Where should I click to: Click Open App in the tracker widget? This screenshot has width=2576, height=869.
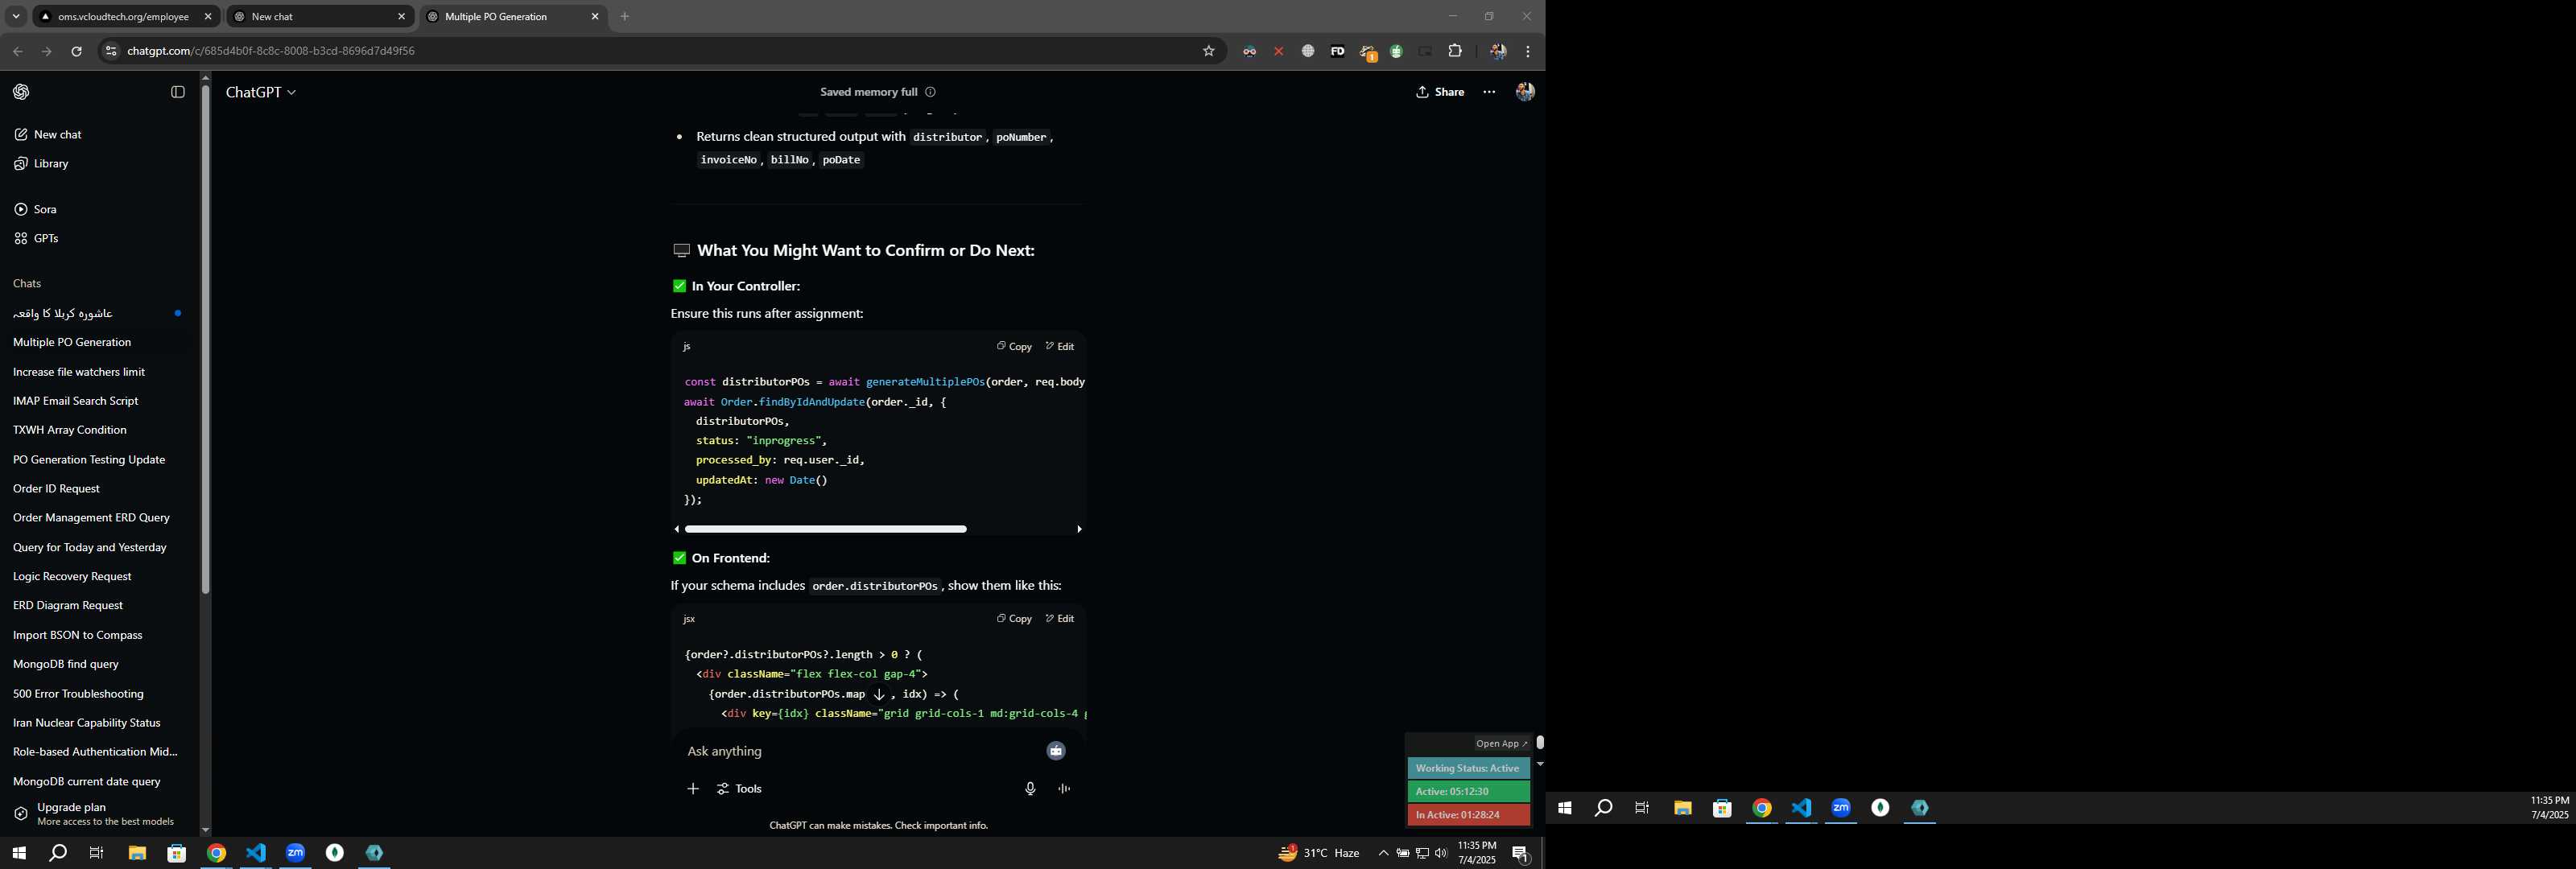[x=1501, y=743]
